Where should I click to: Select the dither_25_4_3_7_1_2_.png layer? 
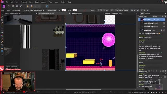pos(152,20)
